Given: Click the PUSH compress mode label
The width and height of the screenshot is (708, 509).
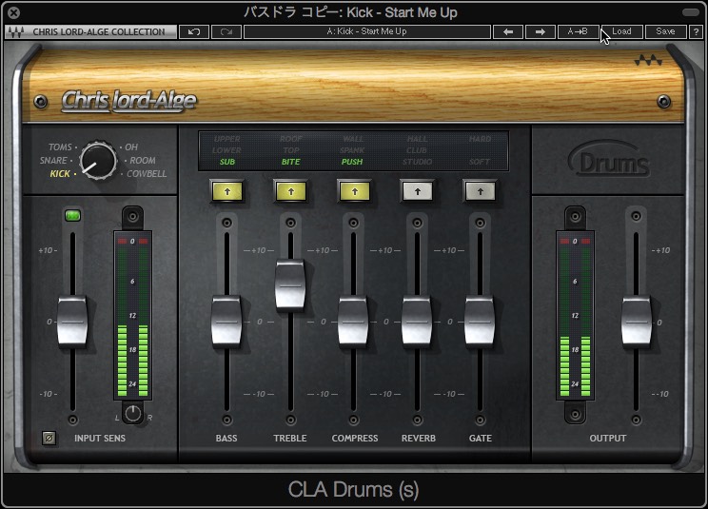Looking at the screenshot, I should pyautogui.click(x=352, y=162).
